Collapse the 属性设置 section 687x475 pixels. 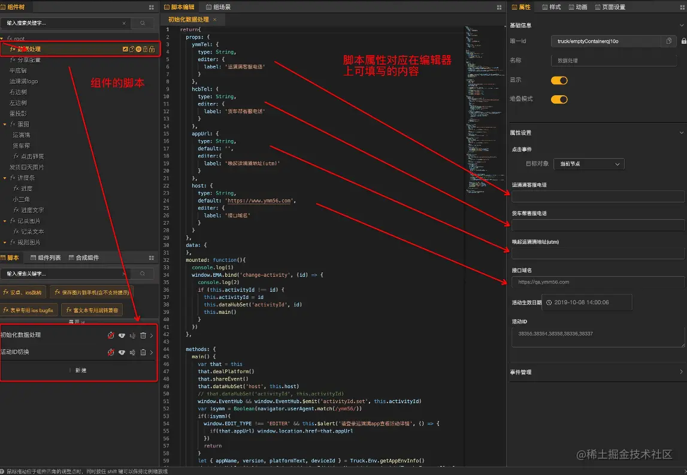pos(681,132)
